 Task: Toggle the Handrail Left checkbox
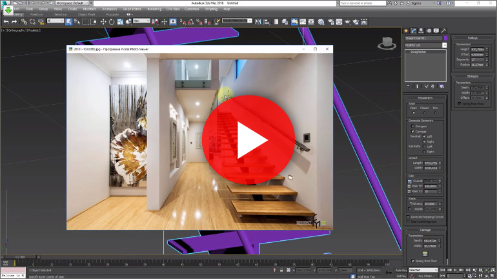(x=425, y=136)
